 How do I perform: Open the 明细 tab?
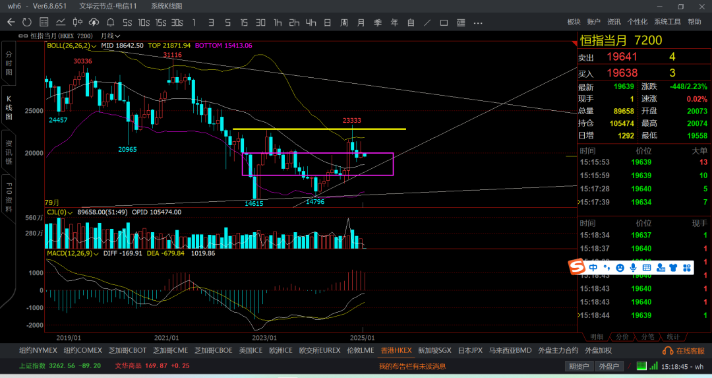click(x=597, y=336)
